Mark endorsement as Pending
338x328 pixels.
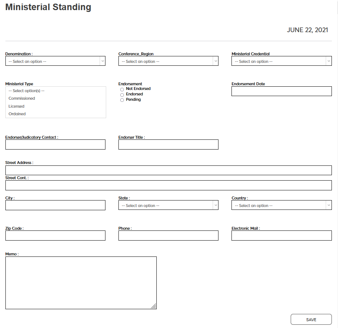point(122,100)
